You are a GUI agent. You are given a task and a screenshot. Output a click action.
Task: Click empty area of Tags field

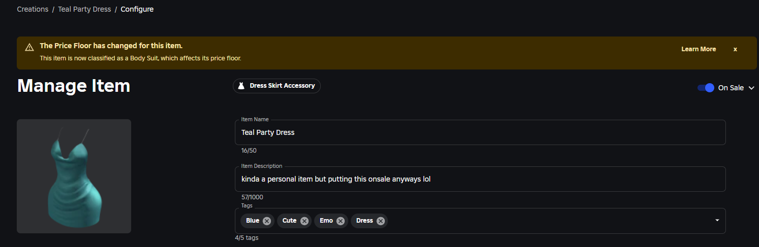coord(549,221)
